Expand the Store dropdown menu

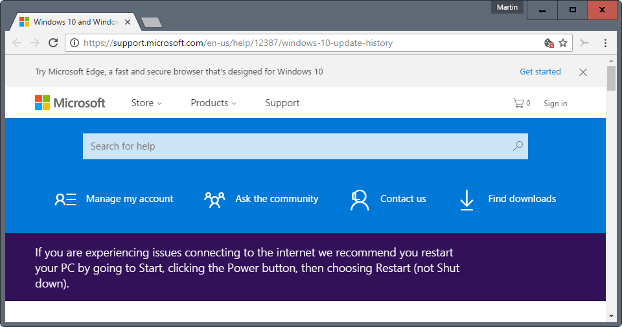[146, 103]
